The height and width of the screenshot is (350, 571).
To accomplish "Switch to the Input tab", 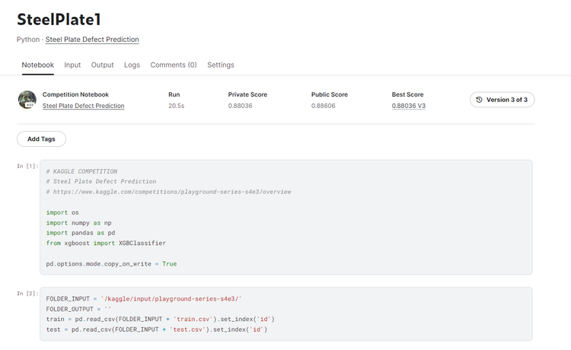I will point(72,65).
